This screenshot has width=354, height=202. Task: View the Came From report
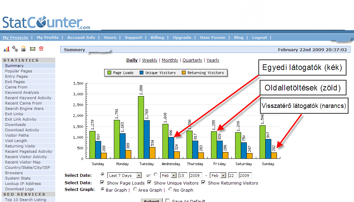(x=28, y=87)
